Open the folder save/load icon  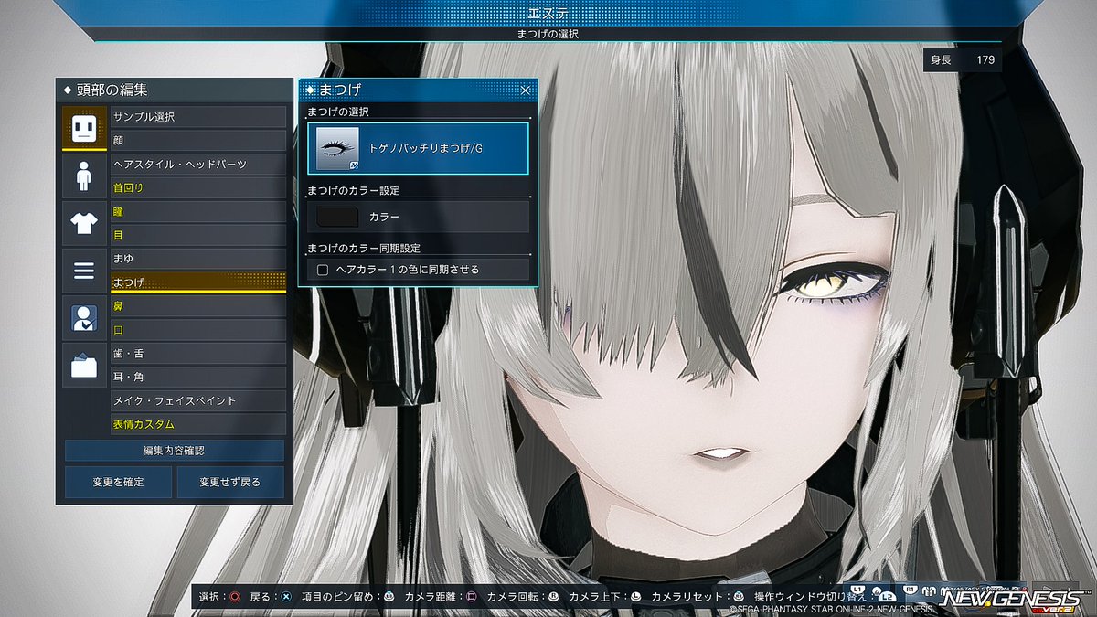point(84,366)
